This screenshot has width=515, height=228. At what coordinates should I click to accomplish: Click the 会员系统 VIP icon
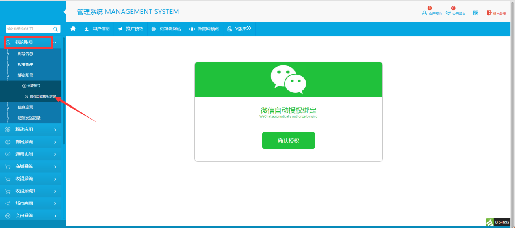[x=8, y=216]
